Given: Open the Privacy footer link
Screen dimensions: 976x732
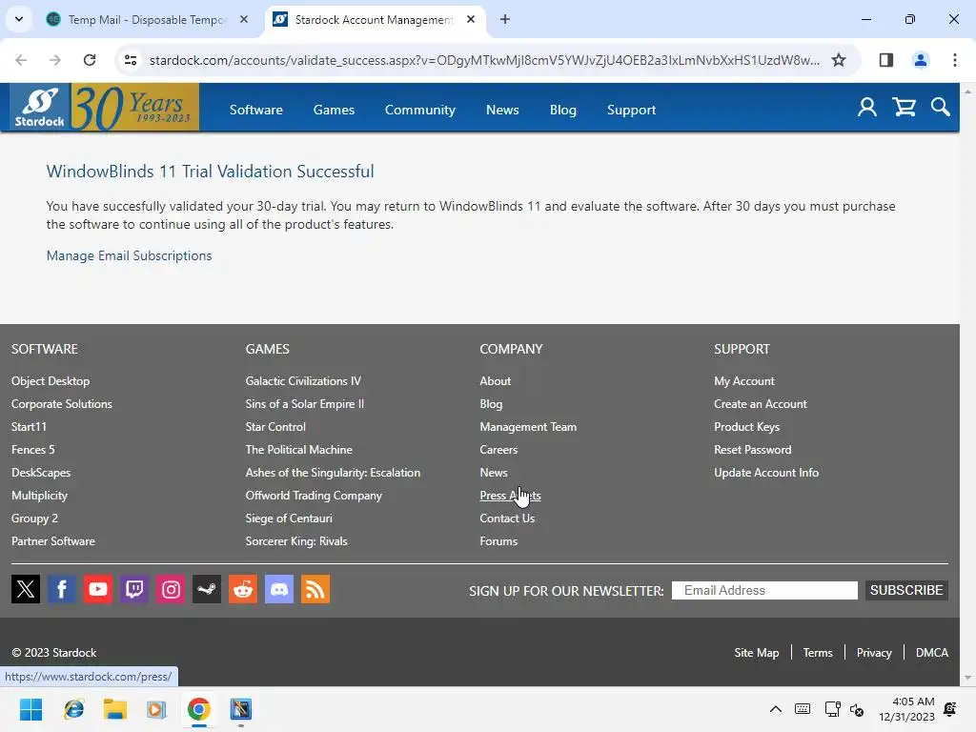Looking at the screenshot, I should pos(874,652).
